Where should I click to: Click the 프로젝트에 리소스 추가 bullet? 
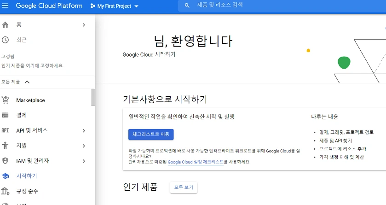pyautogui.click(x=343, y=149)
